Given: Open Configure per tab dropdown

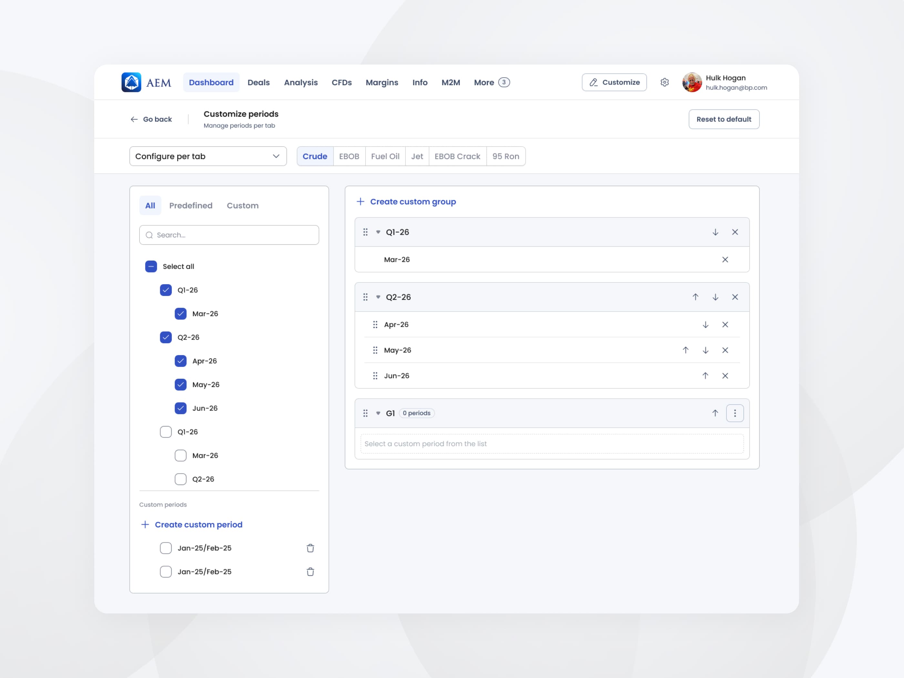Looking at the screenshot, I should tap(208, 156).
